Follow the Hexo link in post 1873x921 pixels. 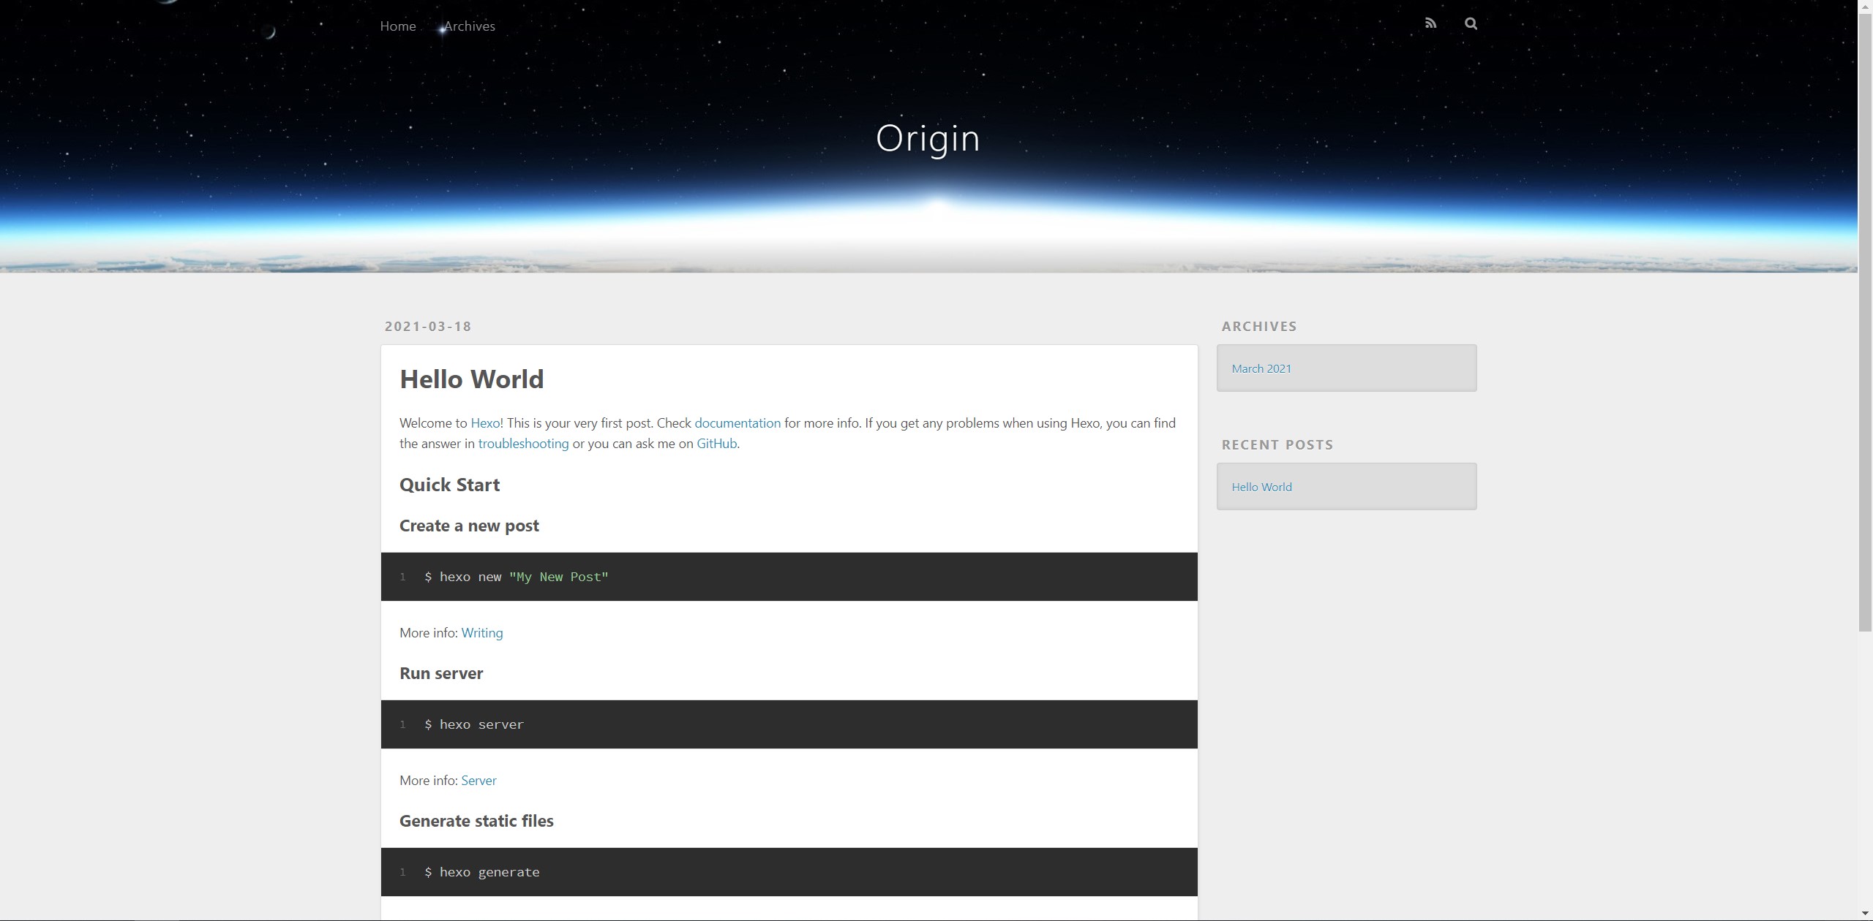click(485, 423)
